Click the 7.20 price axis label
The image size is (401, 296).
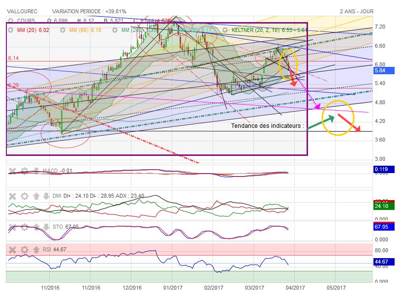click(380, 27)
